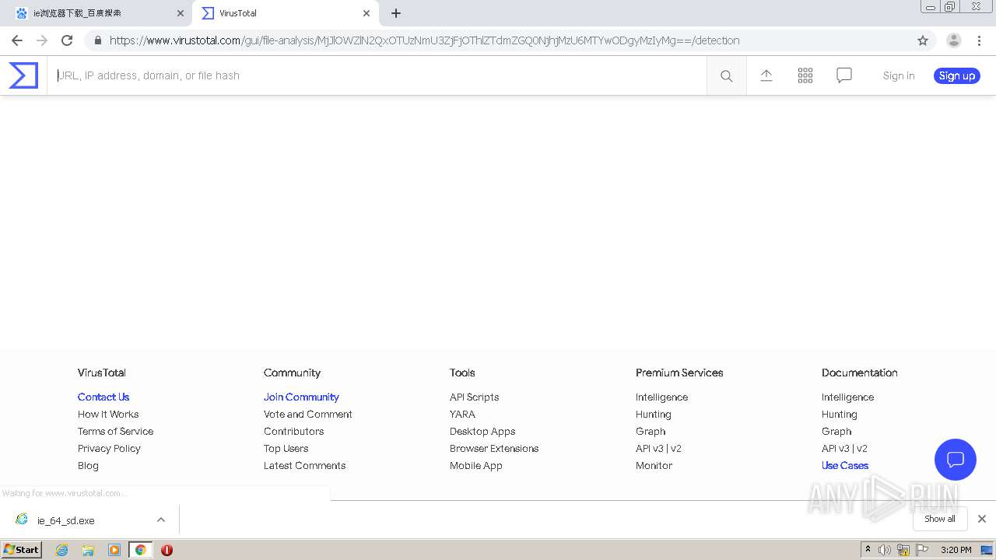996x560 pixels.
Task: Open Contributors link
Action: tap(293, 431)
